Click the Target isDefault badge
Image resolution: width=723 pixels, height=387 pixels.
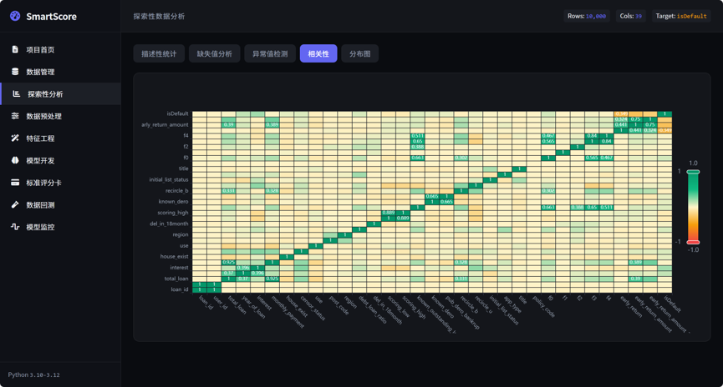click(x=681, y=16)
